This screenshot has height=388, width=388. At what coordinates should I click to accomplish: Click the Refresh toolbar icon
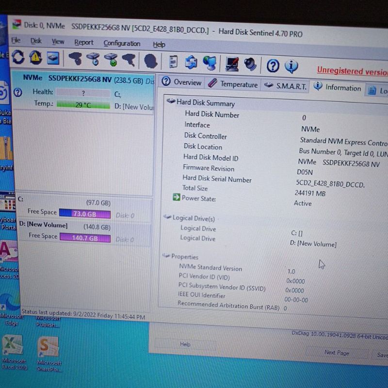[x=18, y=57]
